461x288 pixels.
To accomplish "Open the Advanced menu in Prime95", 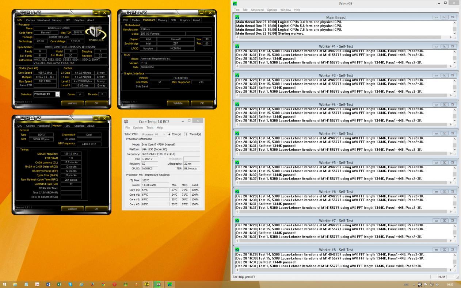I will coord(257,10).
